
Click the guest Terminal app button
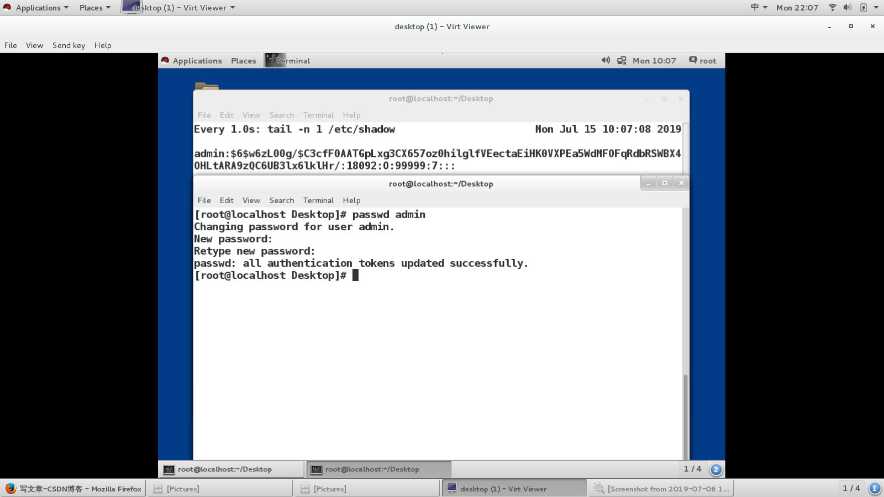288,61
